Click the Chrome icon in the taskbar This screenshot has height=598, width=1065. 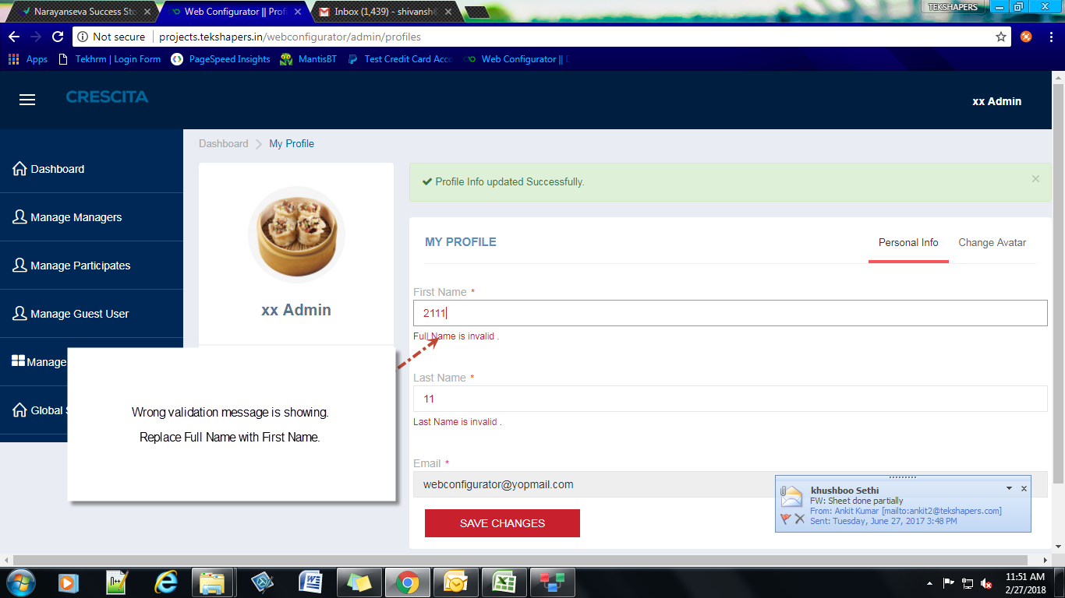point(407,582)
